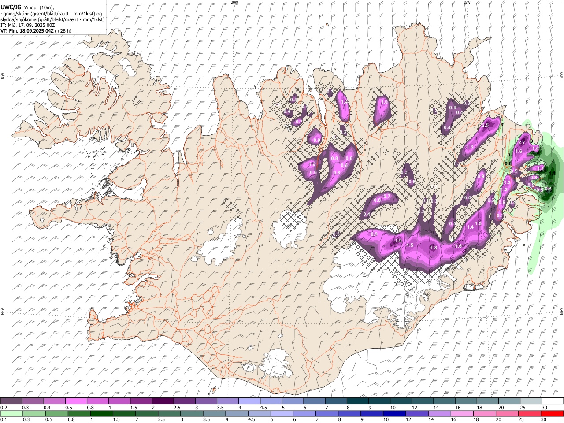Click the 0.3 tick label in top legend row
The width and height of the screenshot is (564, 423).
[26, 408]
